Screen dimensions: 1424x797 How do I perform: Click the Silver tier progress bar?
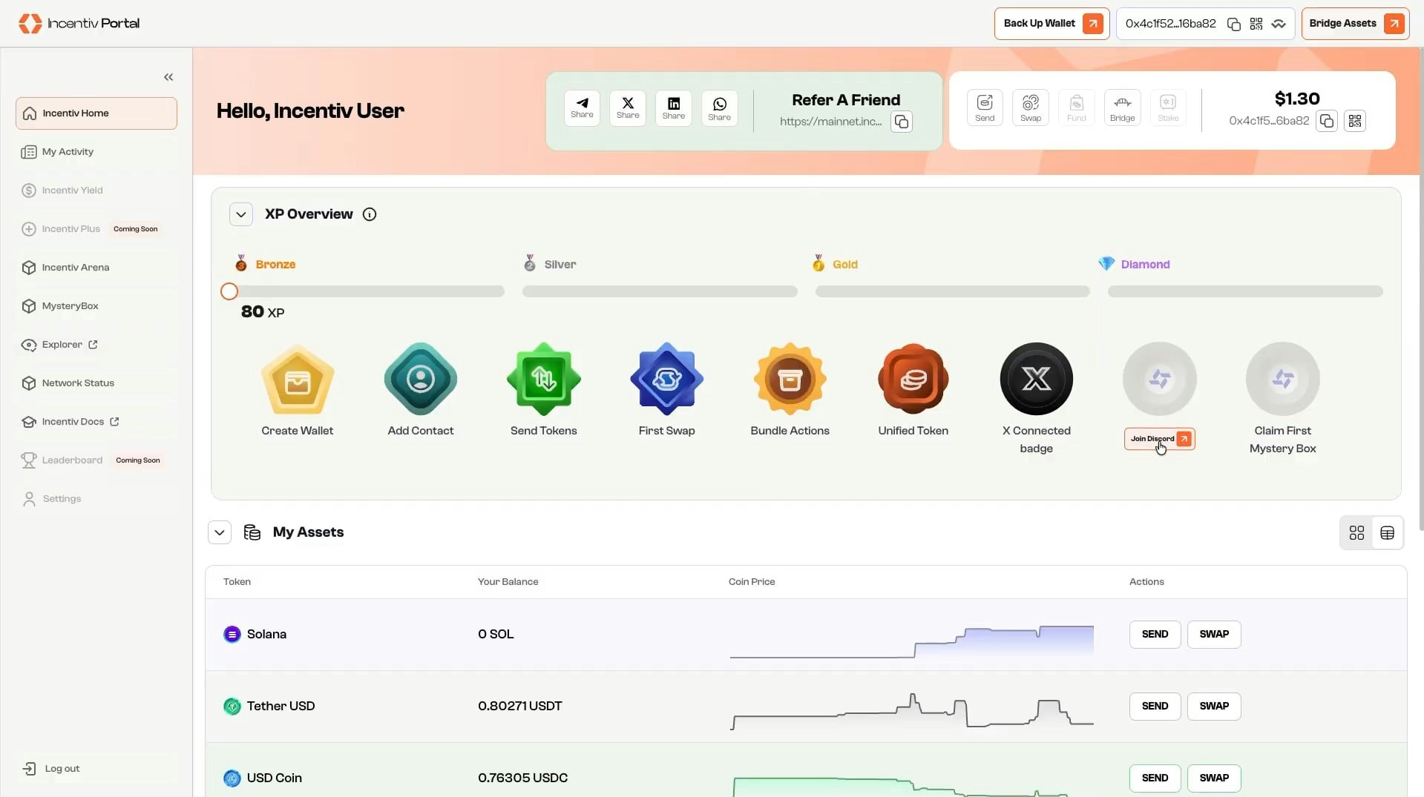click(660, 292)
